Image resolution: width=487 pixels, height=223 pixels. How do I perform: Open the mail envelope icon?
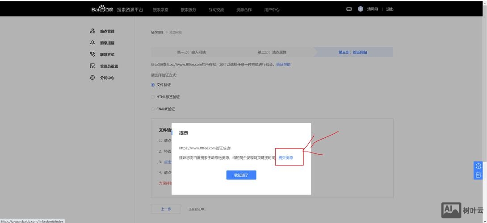click(349, 9)
